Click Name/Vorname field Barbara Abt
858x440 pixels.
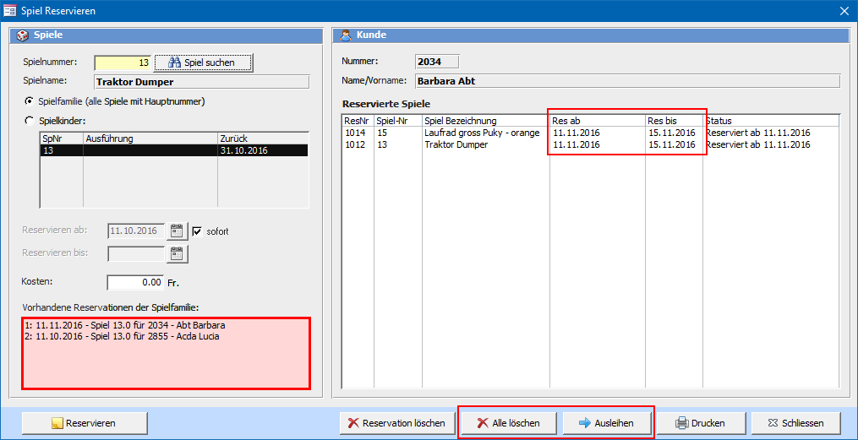pos(627,81)
